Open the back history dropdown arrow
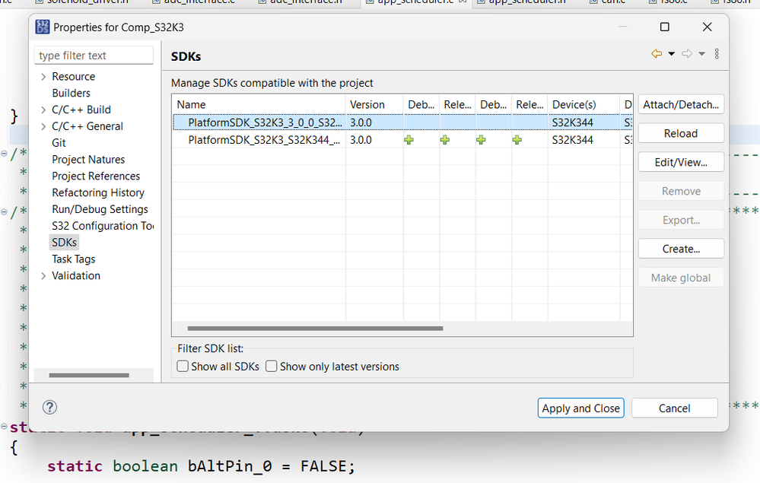This screenshot has width=760, height=483. pyautogui.click(x=671, y=54)
